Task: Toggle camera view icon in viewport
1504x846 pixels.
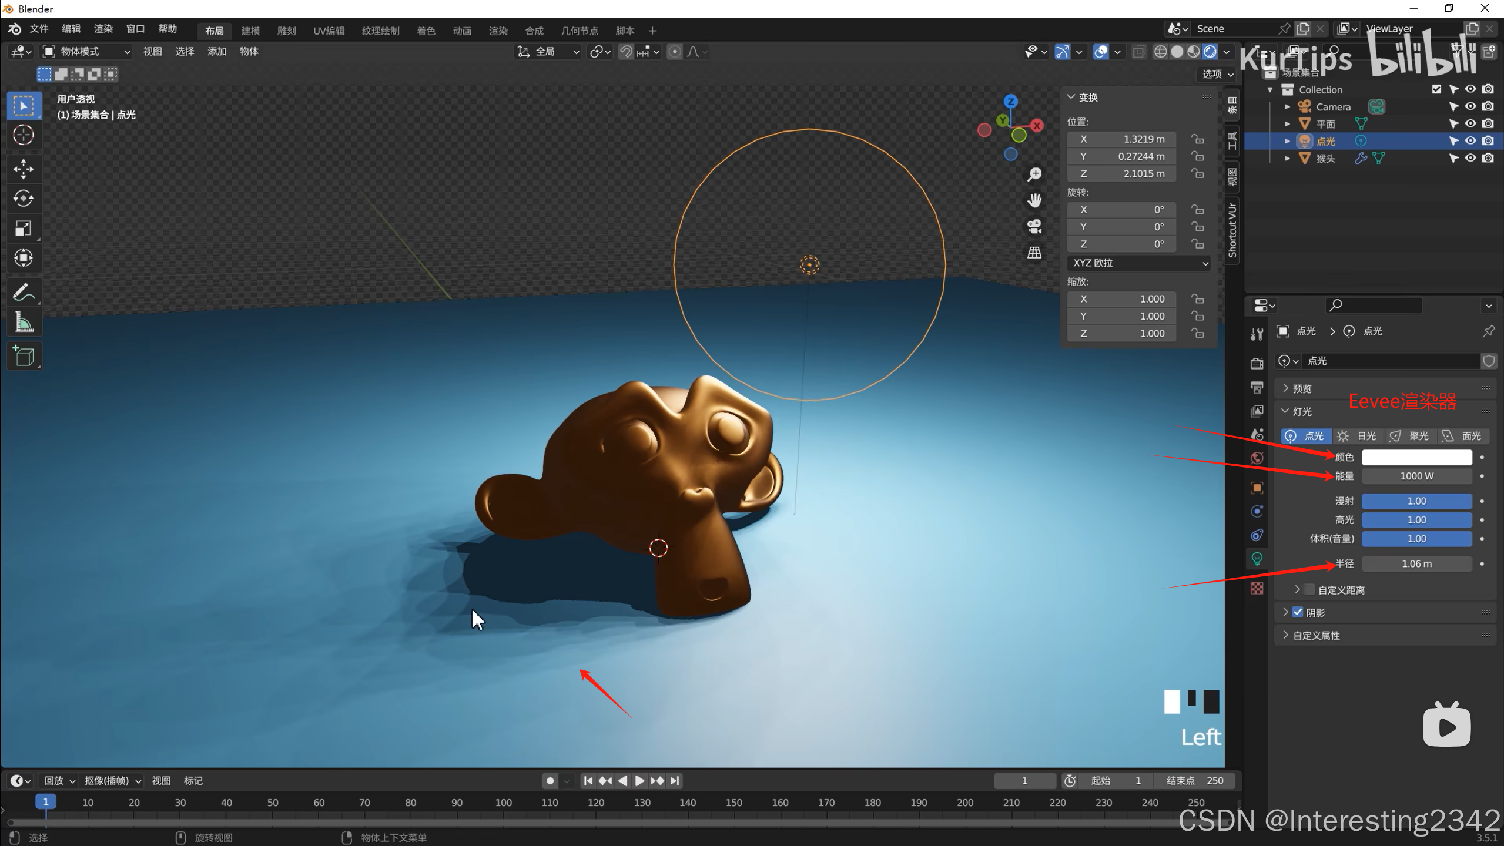Action: tap(1034, 226)
